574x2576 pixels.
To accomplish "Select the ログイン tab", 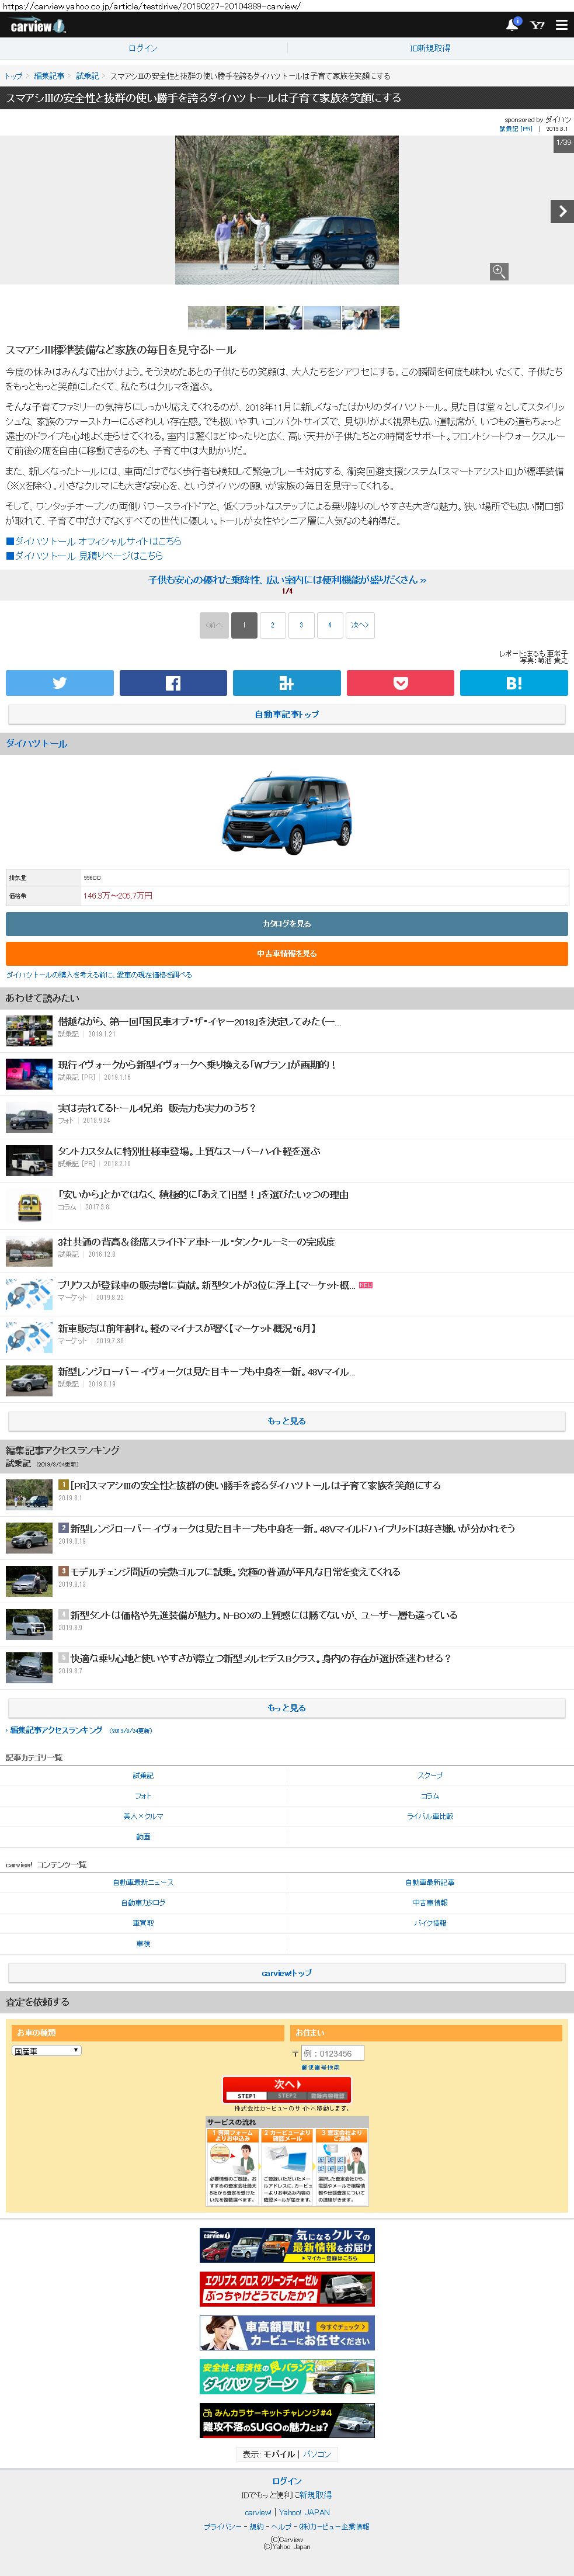I will pyautogui.click(x=143, y=48).
